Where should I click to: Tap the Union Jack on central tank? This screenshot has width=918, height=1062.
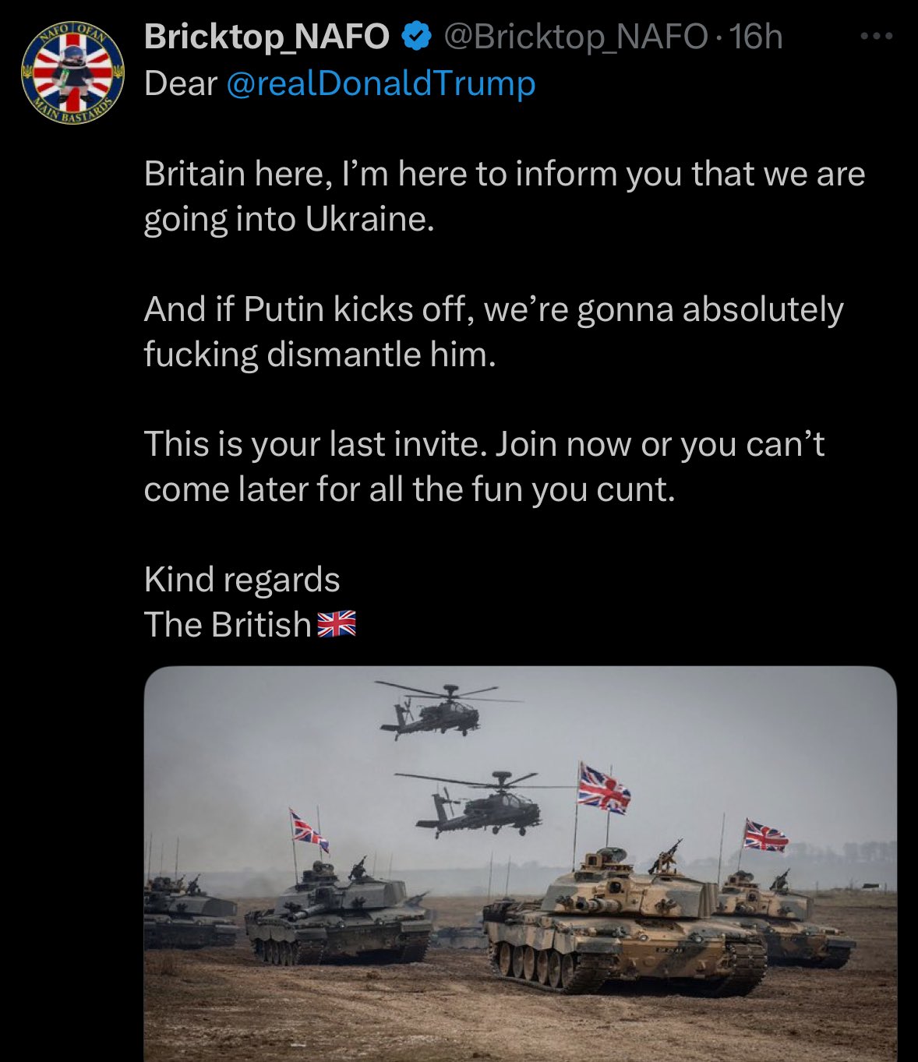click(x=603, y=789)
